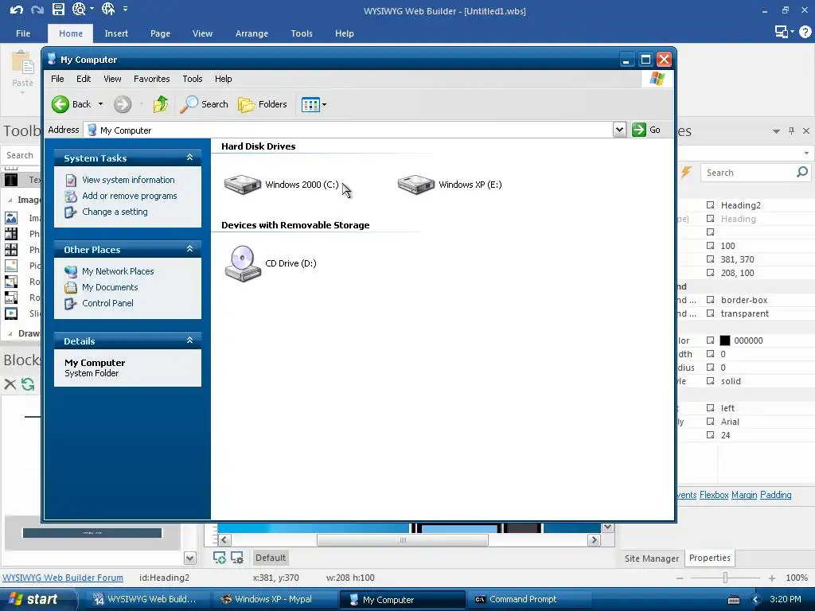Click Add or remove programs link
Image resolution: width=815 pixels, height=611 pixels.
tap(130, 196)
